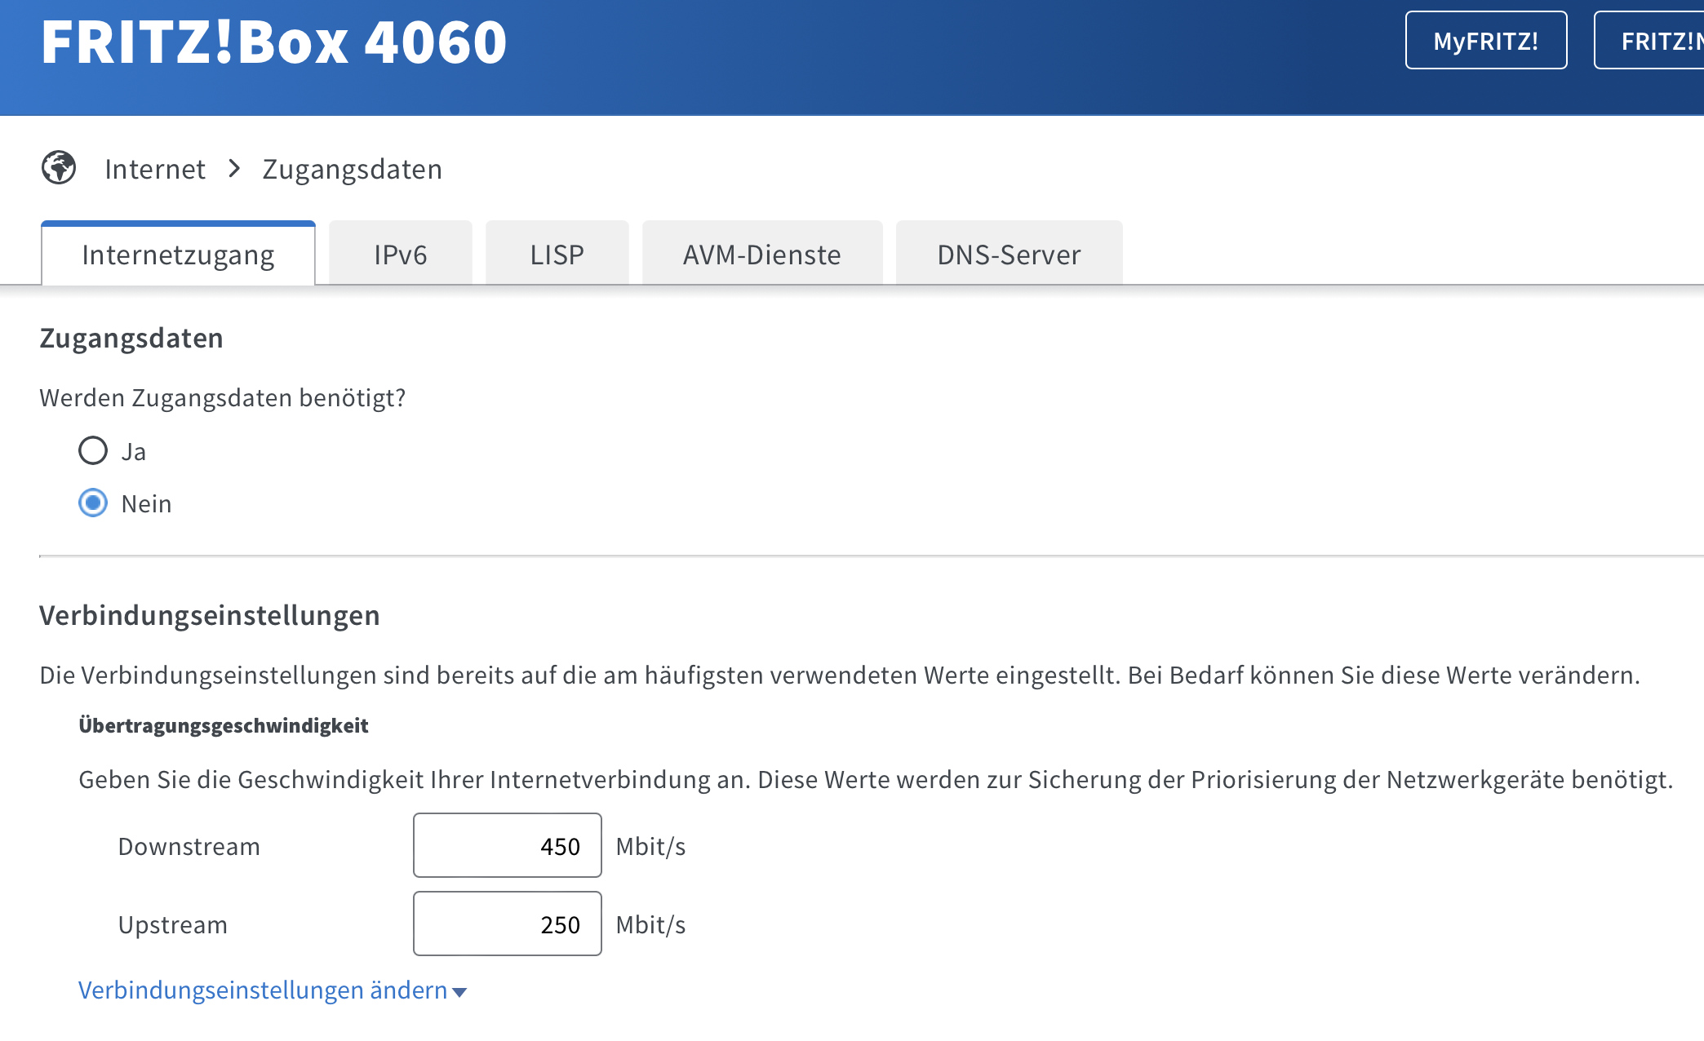Click the globe Internet icon
This screenshot has height=1041, width=1704.
[x=59, y=168]
